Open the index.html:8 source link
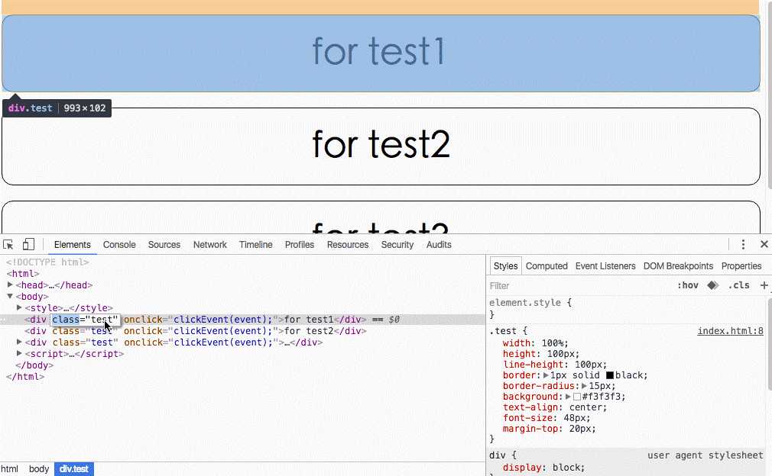Screen dimensions: 772x476 [730, 330]
